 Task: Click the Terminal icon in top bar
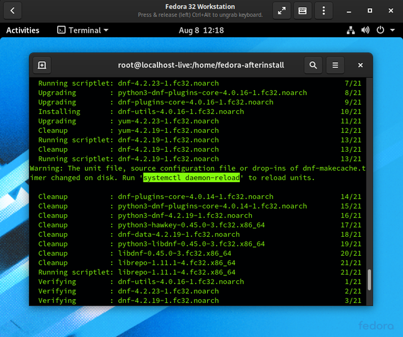pyautogui.click(x=61, y=30)
